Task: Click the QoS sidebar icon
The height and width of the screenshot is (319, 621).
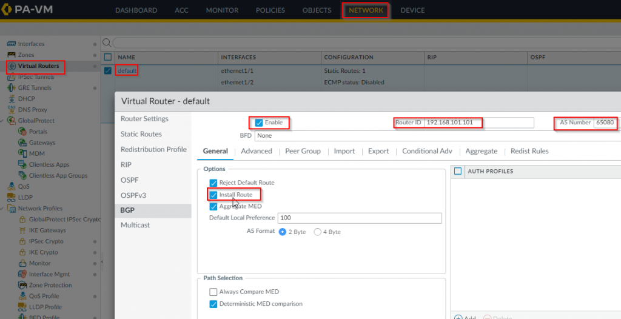Action: click(12, 186)
